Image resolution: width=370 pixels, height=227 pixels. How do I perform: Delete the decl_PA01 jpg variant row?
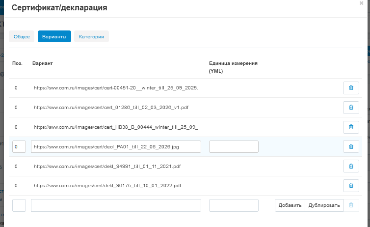(351, 147)
